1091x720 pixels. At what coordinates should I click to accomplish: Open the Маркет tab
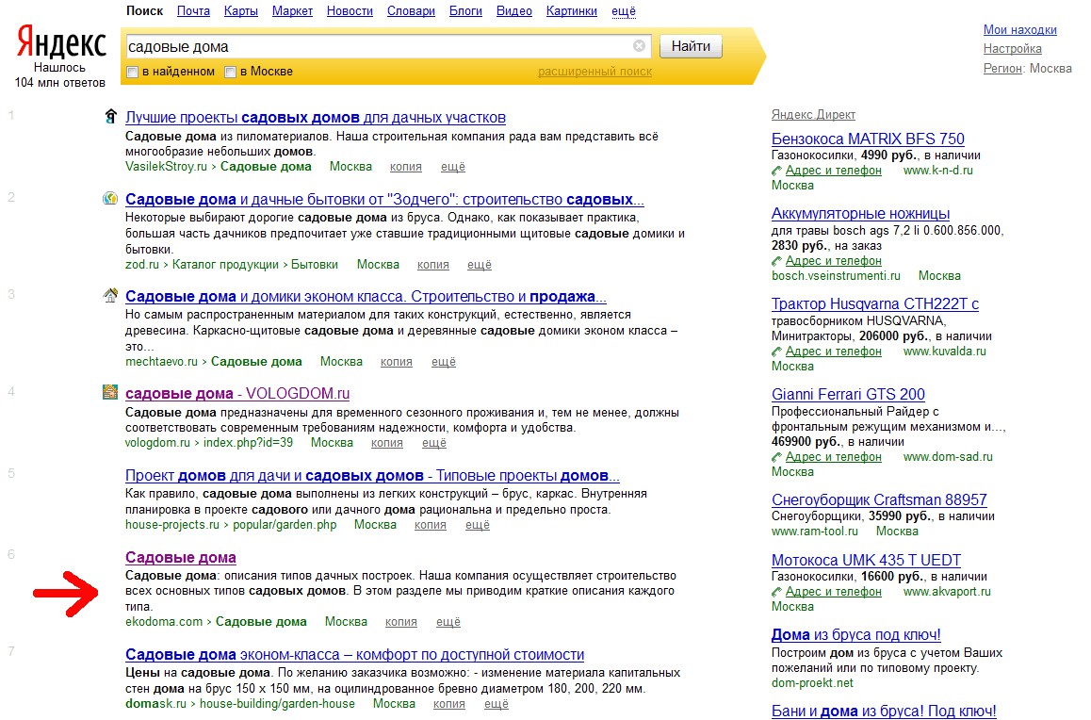(x=292, y=11)
